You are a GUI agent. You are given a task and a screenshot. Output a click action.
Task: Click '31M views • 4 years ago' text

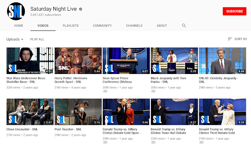point(71,87)
